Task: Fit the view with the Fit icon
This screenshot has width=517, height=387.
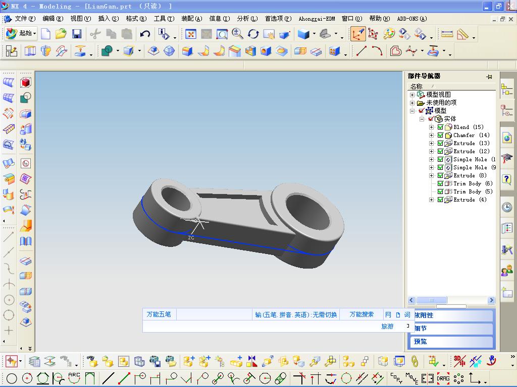Action: coord(190,34)
